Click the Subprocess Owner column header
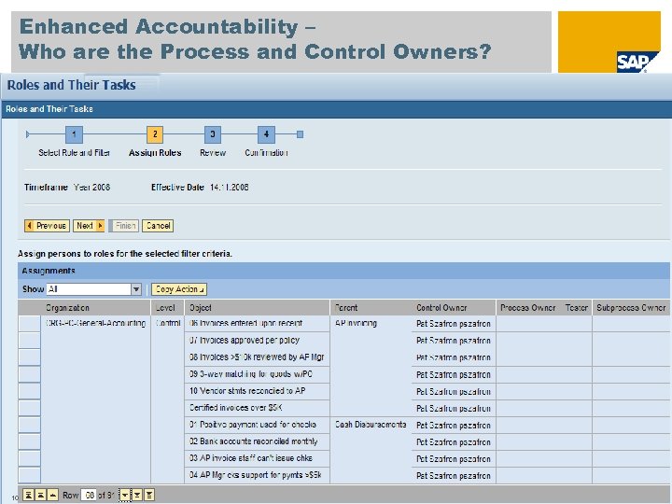 click(x=631, y=308)
